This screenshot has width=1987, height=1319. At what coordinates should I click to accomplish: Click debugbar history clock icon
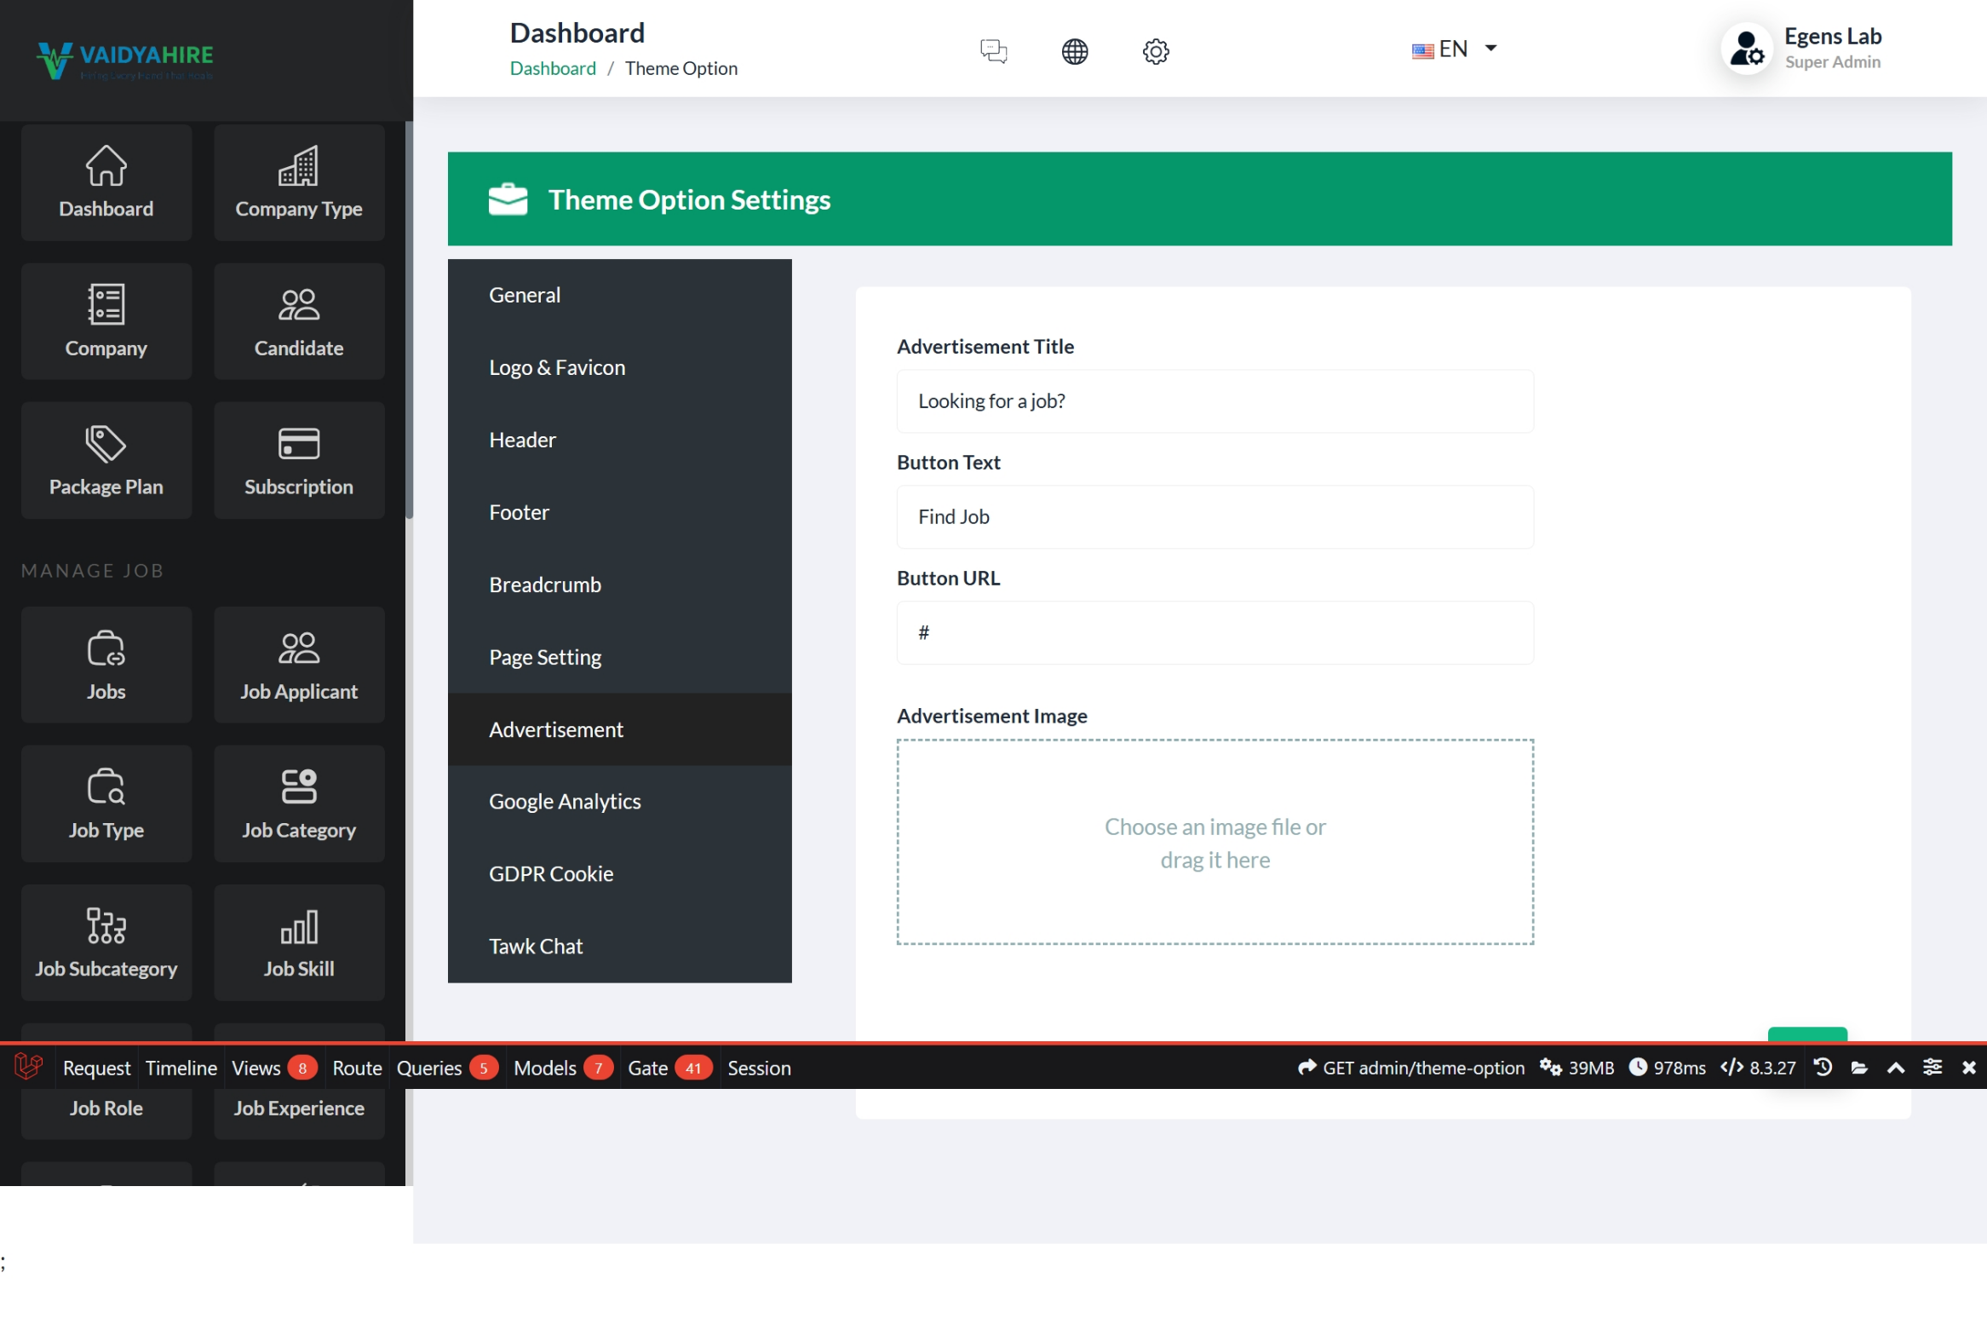(1823, 1067)
